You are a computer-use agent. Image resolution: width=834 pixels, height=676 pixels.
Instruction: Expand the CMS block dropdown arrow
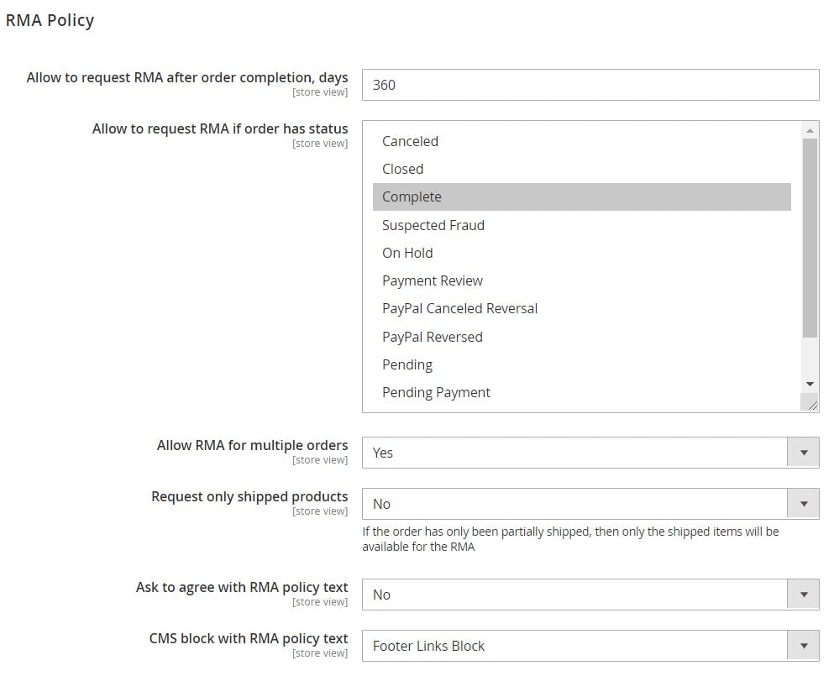(x=803, y=646)
